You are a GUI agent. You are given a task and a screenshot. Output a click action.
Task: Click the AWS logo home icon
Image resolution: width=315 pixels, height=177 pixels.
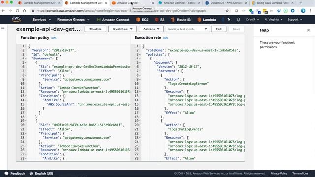(16, 19)
